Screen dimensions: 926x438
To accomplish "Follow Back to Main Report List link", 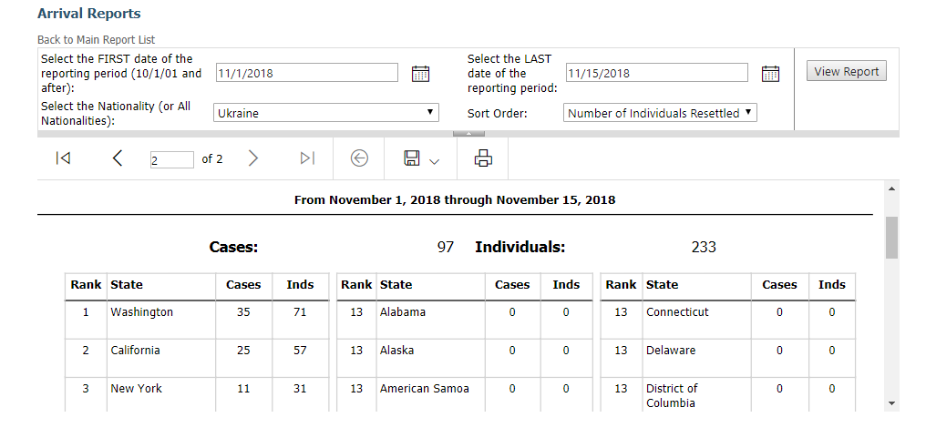I will pyautogui.click(x=97, y=39).
